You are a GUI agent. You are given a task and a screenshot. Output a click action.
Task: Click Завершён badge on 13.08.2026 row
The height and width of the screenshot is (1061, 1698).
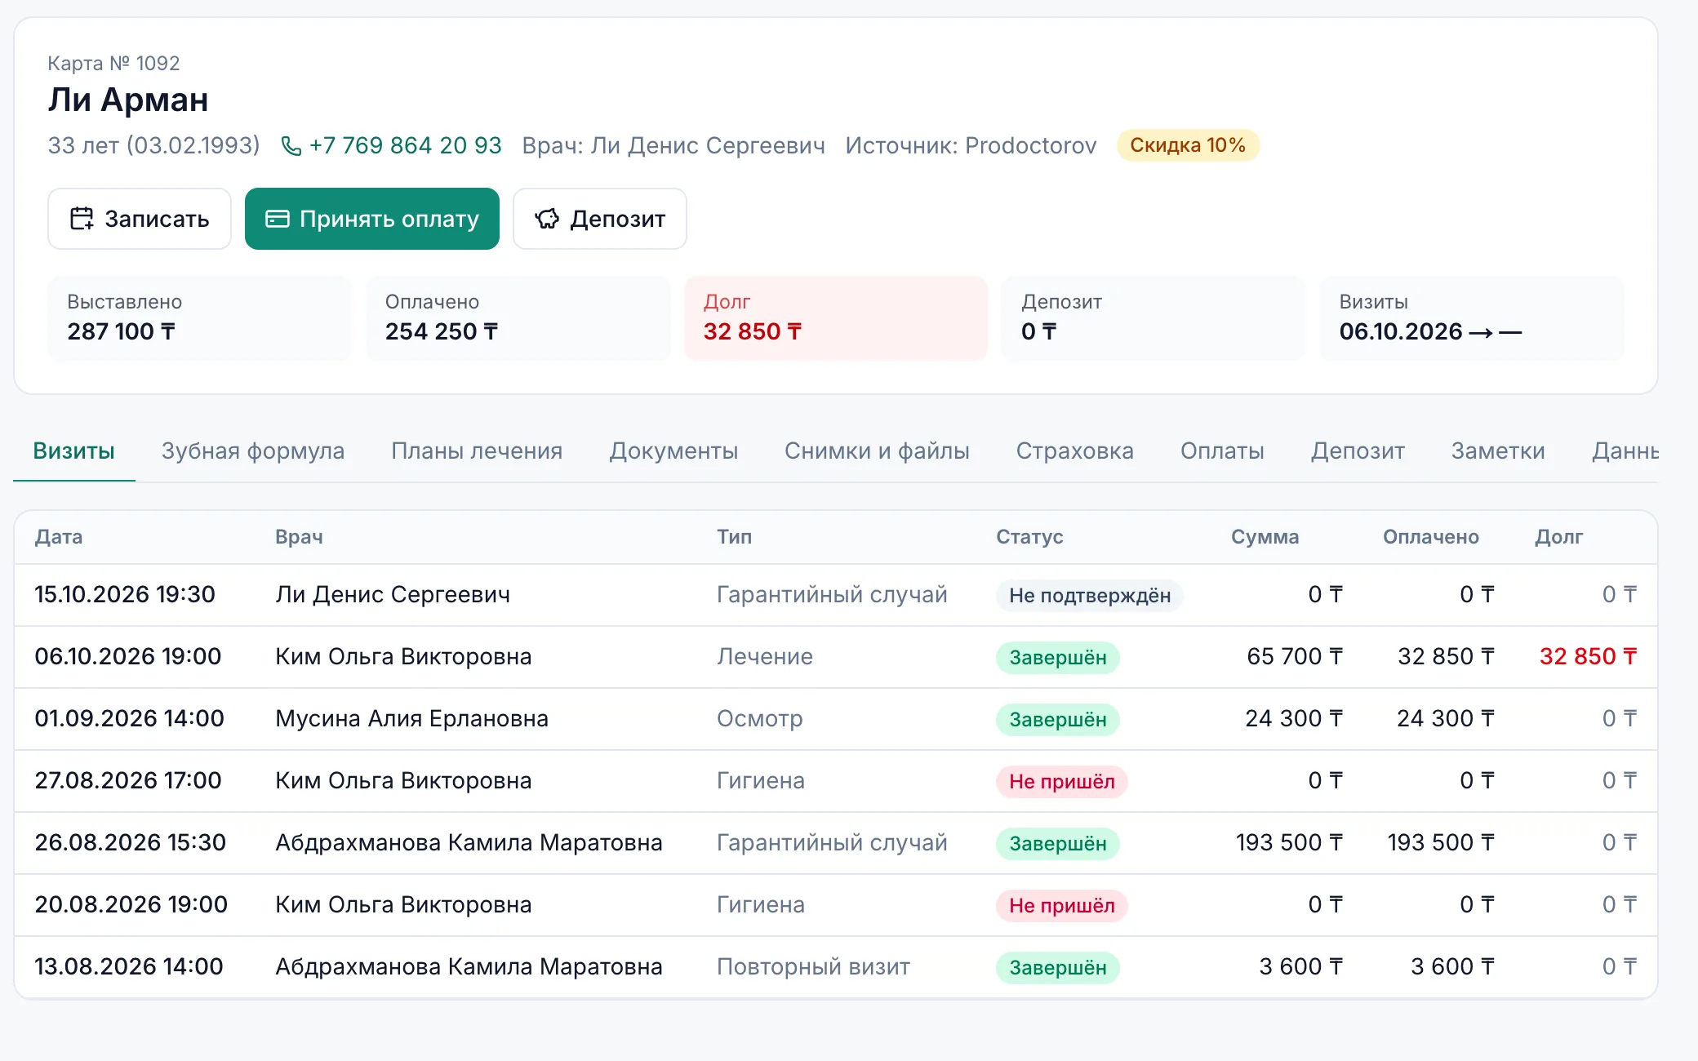[1058, 967]
